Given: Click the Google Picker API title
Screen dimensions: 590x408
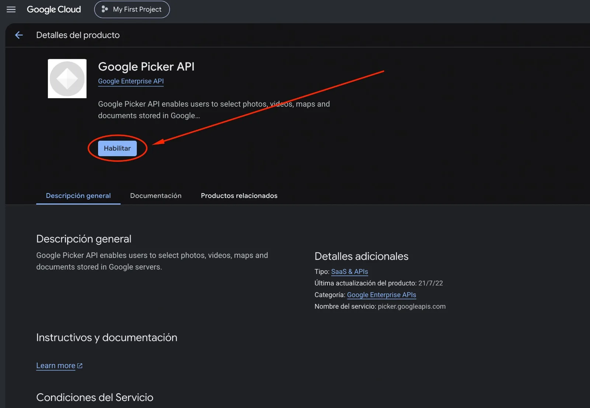Looking at the screenshot, I should point(146,66).
